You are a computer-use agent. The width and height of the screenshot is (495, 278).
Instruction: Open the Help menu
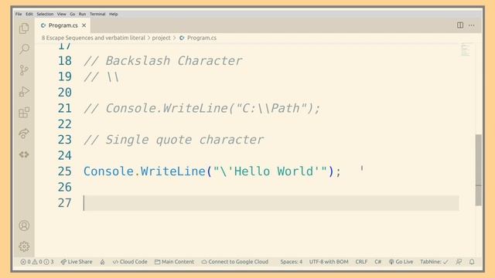[114, 14]
